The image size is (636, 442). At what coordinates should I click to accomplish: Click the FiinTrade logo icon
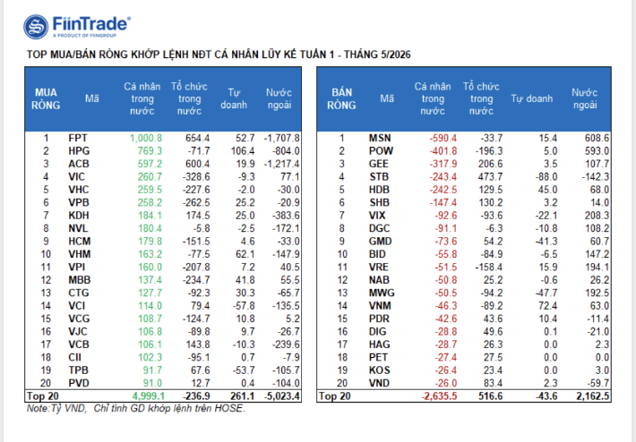[36, 27]
